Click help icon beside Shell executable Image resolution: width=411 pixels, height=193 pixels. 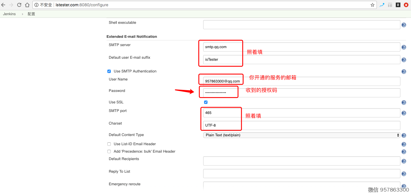404,25
